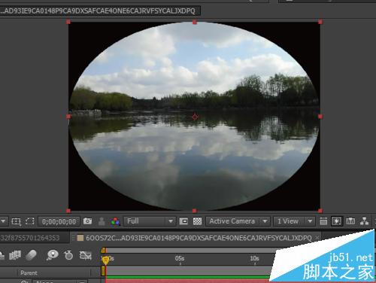Toggle mask and shape path visibility
The image size is (376, 283).
click(x=30, y=221)
